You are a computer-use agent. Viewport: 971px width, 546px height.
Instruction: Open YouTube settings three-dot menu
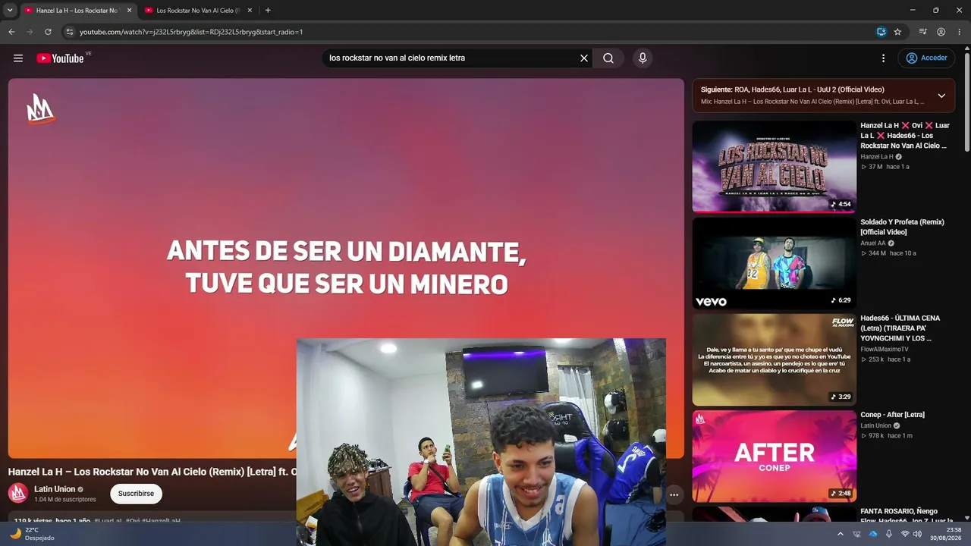point(883,58)
